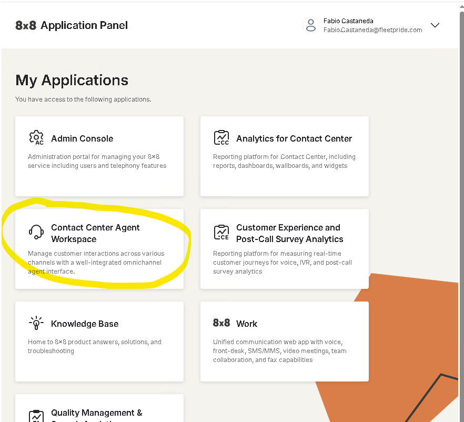Click the Knowledge Base lightbulb icon
The image size is (464, 422).
[x=36, y=323]
